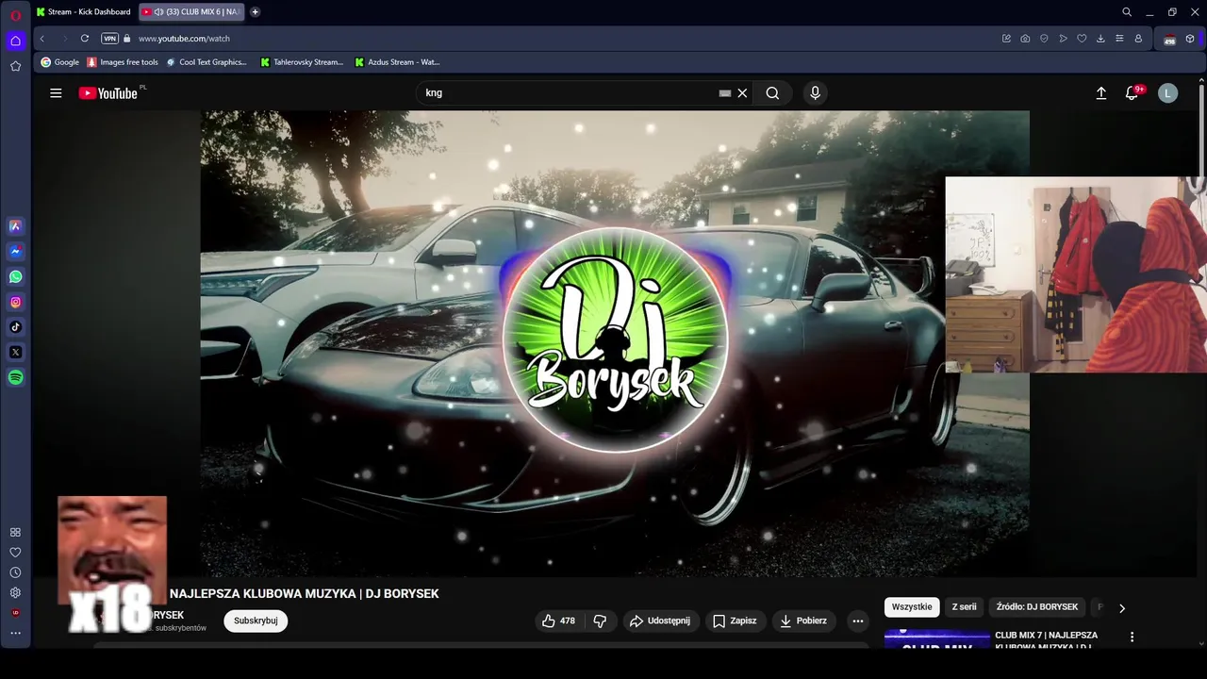Open sidebar pinboards heart icon
This screenshot has height=679, width=1207.
pyautogui.click(x=15, y=553)
